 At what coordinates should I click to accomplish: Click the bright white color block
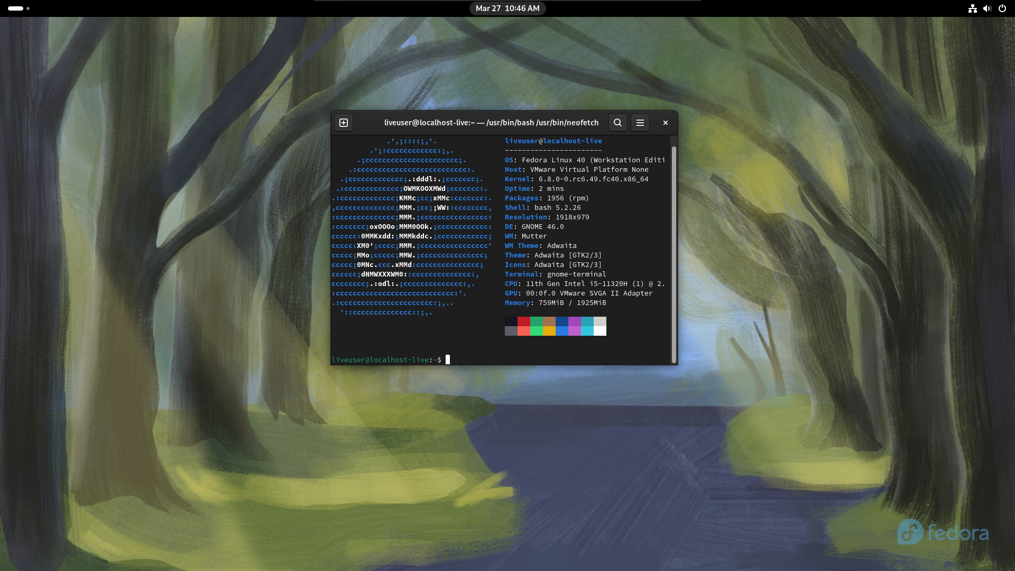[x=599, y=331]
